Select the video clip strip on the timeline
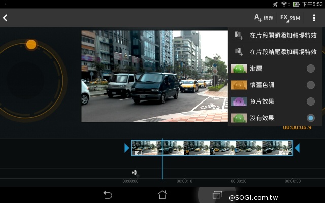This screenshot has width=325, height=203. click(212, 148)
